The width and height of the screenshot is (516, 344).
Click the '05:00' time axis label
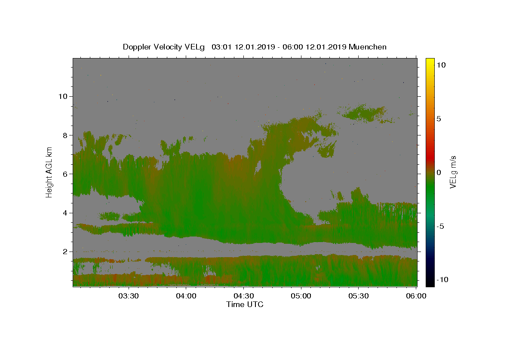tap(301, 296)
